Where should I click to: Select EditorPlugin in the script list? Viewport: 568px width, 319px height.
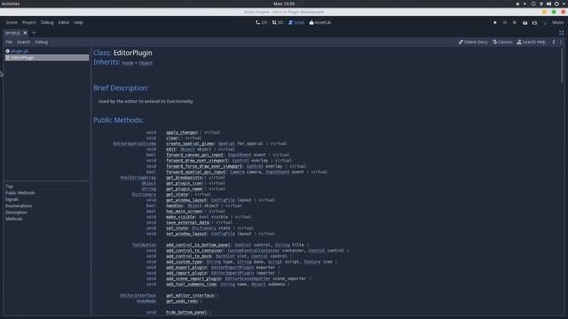[x=47, y=58]
